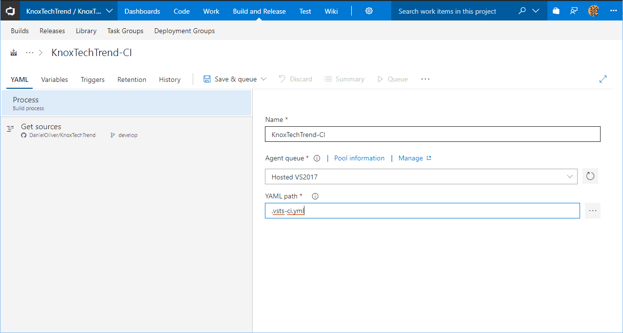Viewport: 623px width, 333px height.
Task: Open the settings gear icon
Action: (369, 11)
